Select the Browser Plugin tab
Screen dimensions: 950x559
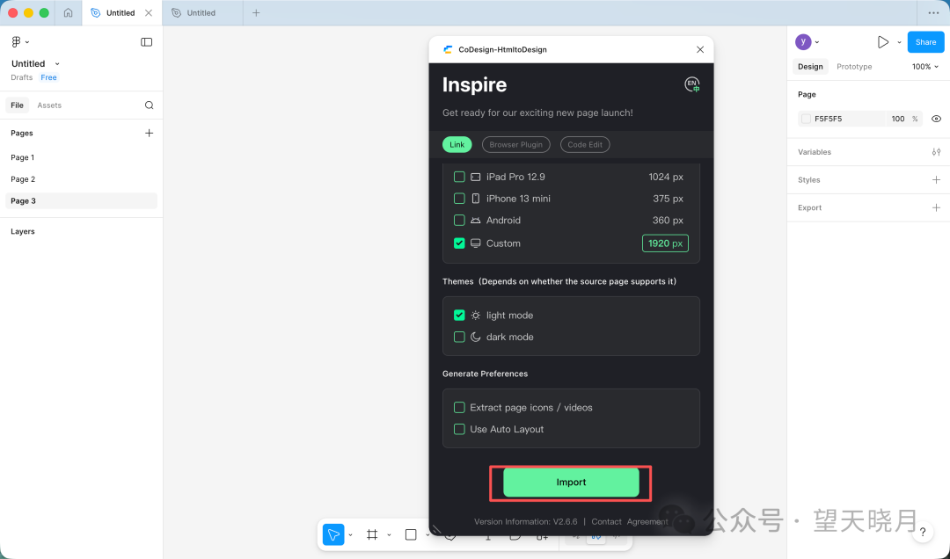coord(516,145)
